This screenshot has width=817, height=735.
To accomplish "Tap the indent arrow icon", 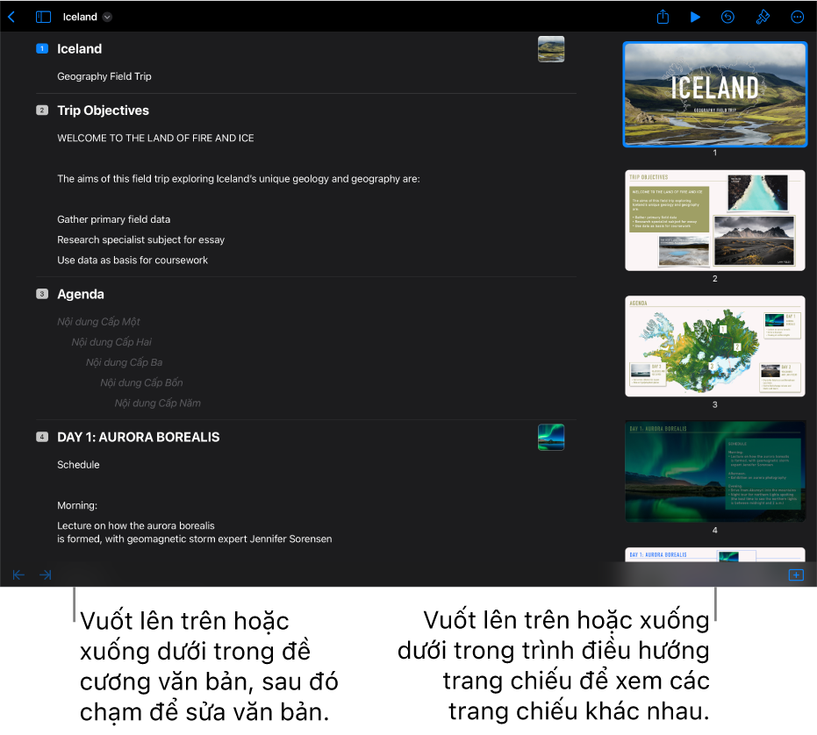I will [x=46, y=574].
